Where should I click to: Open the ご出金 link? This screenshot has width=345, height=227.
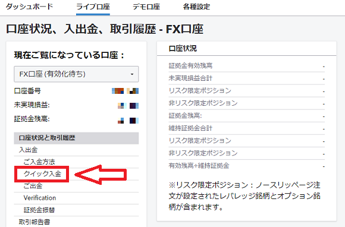[33, 186]
